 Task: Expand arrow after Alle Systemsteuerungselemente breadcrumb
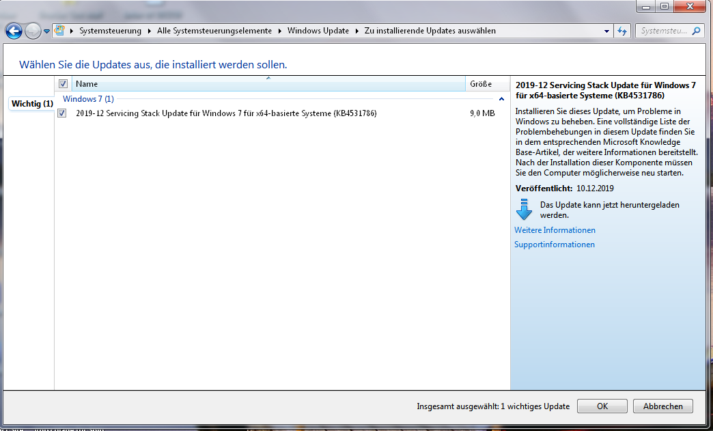[x=279, y=31]
